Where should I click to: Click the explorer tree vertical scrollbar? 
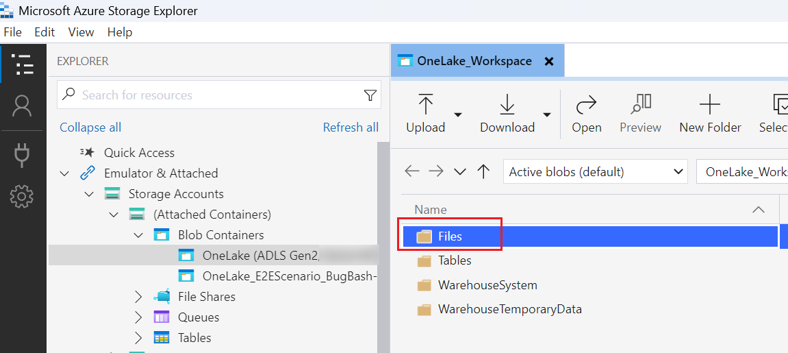click(383, 246)
